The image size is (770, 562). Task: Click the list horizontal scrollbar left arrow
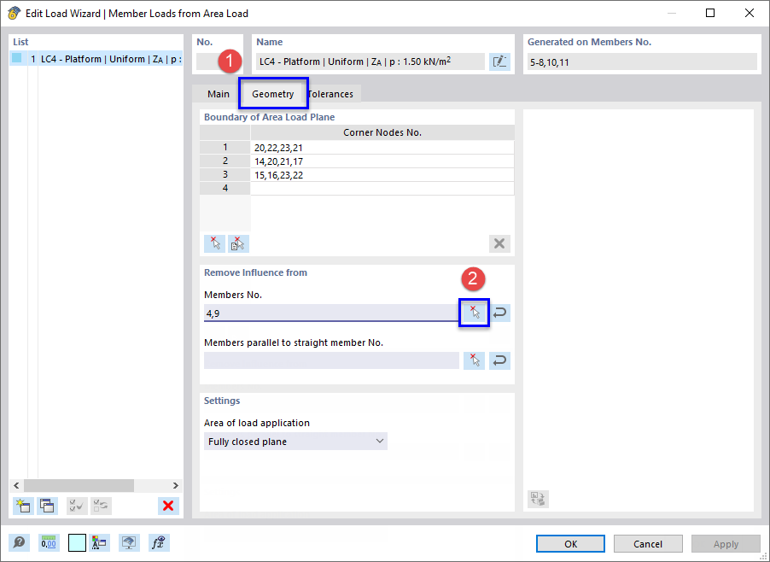pos(16,485)
